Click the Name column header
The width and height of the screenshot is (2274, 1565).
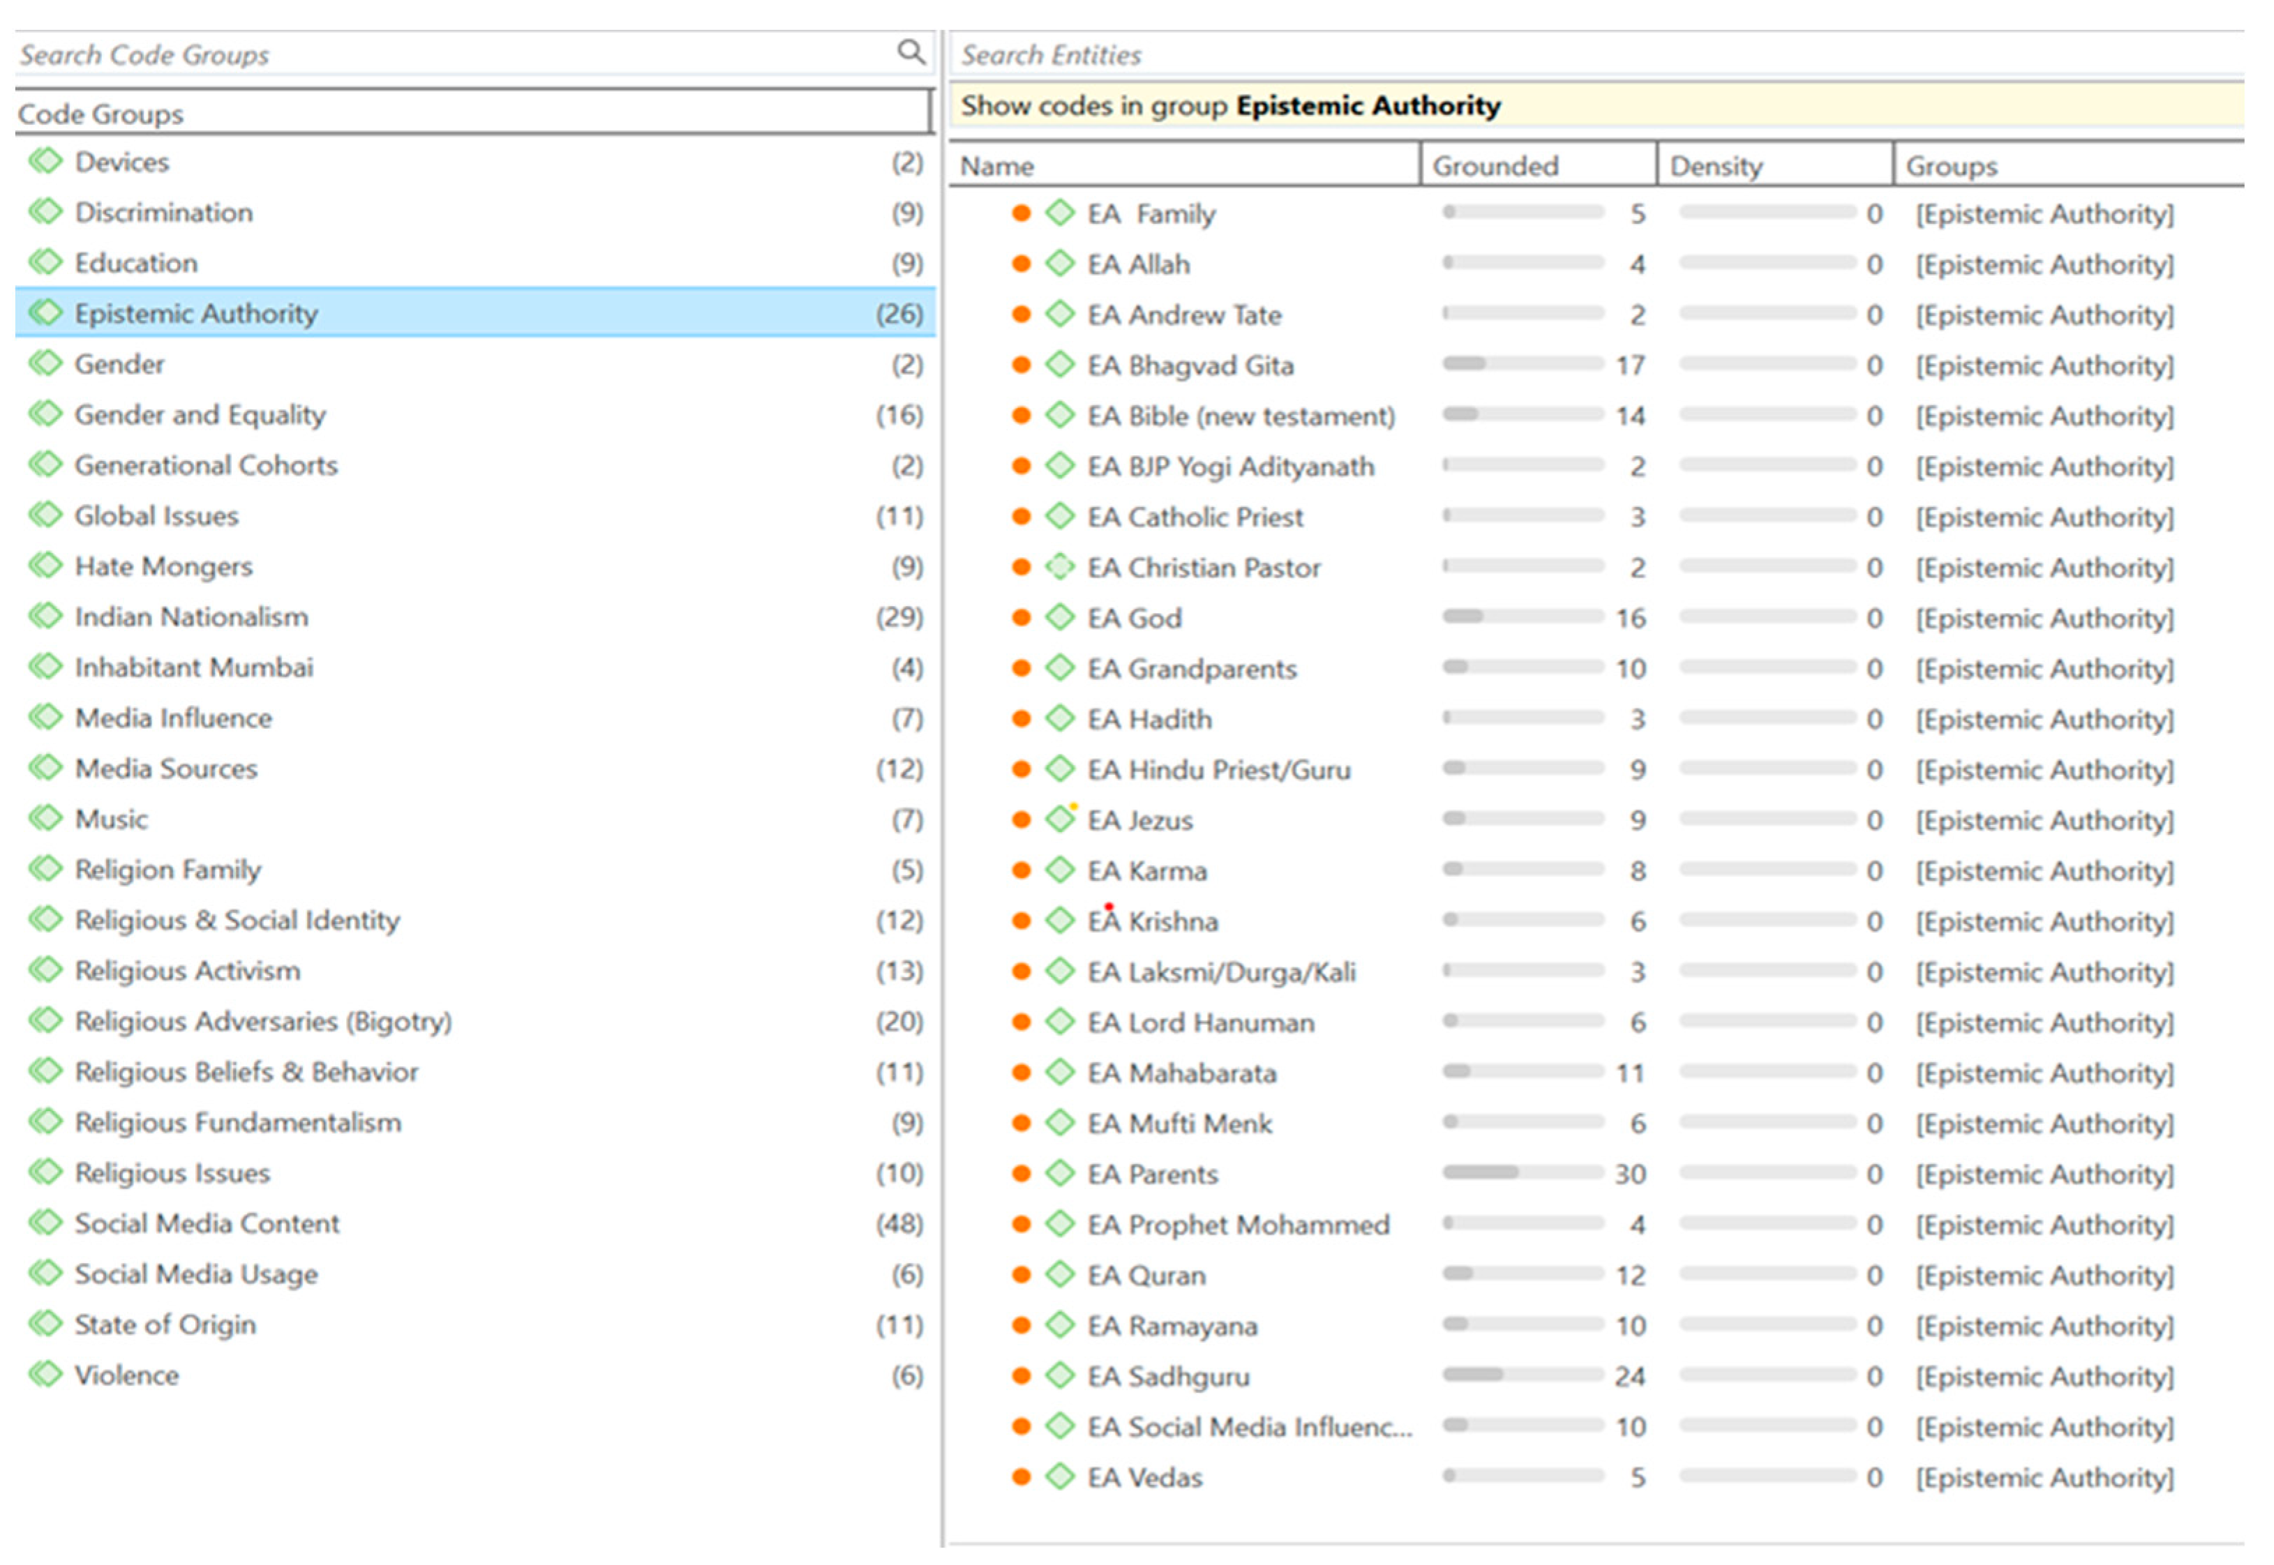(x=996, y=166)
